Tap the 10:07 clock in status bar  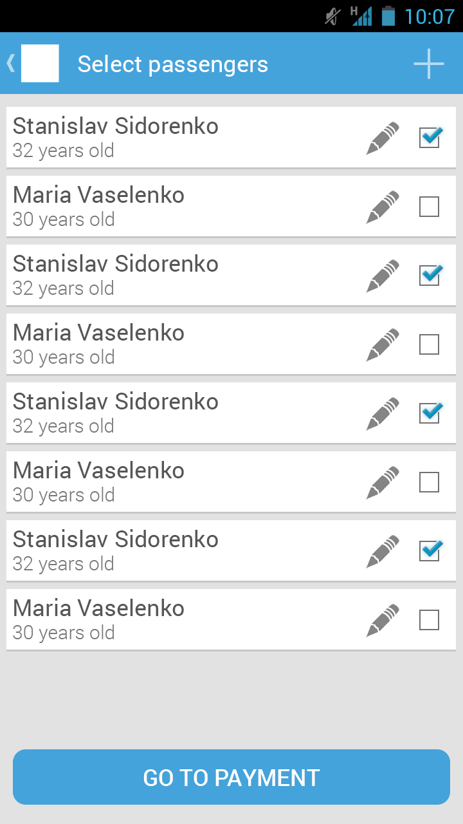(x=429, y=16)
